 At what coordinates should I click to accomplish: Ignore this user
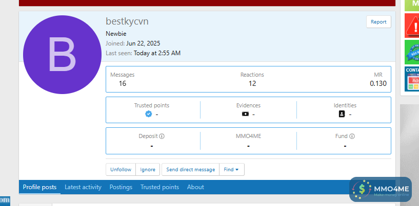pos(148,170)
